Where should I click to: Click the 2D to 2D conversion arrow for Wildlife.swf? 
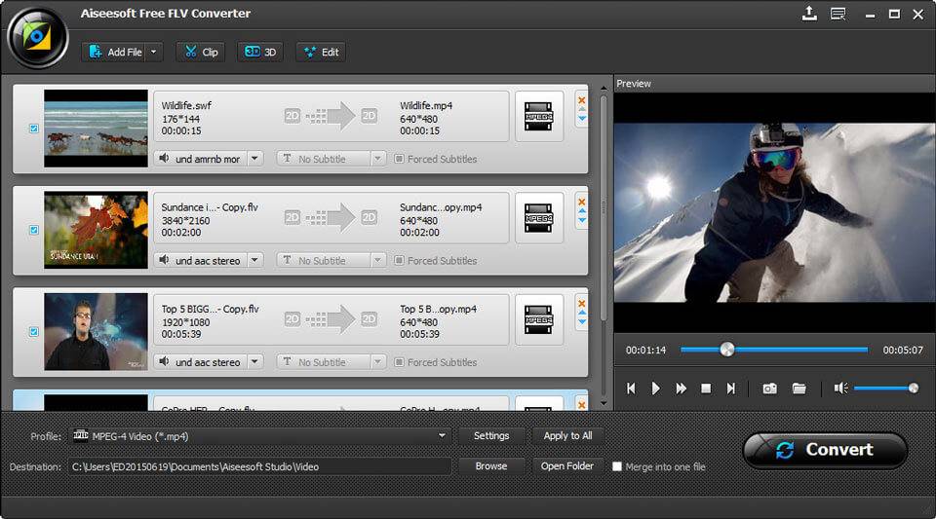(331, 116)
